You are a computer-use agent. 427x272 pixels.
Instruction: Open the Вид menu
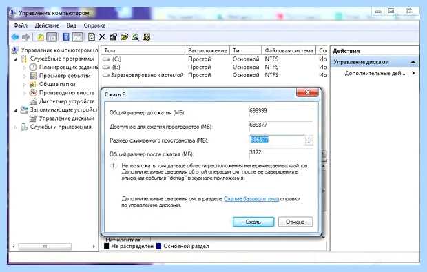click(x=72, y=25)
